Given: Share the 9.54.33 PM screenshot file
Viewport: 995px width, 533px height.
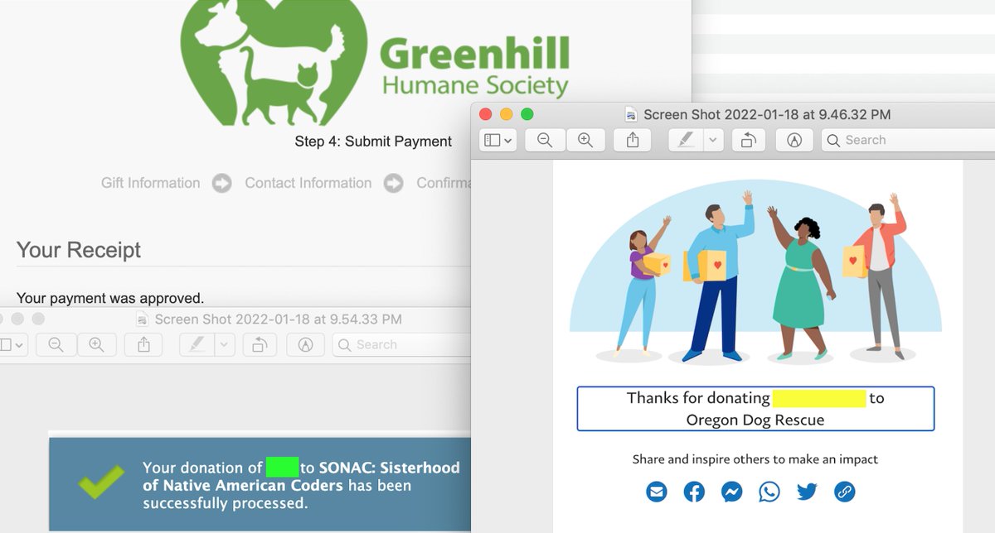Looking at the screenshot, I should pos(143,344).
